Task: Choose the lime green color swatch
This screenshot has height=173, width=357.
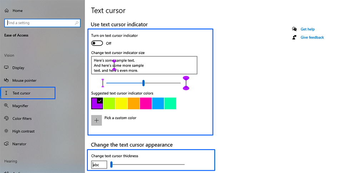Action: pos(109,103)
